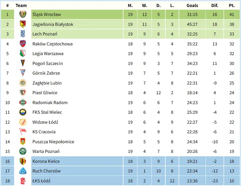Open the Piast Gliwice team link

click(45, 93)
